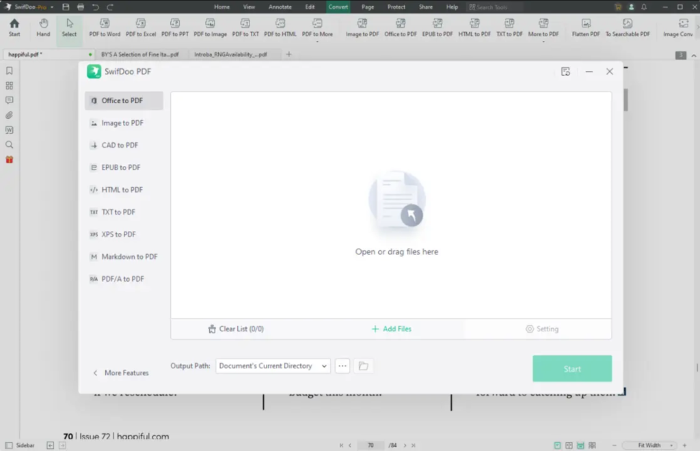Select the Hand tool in the toolbar

(42, 27)
